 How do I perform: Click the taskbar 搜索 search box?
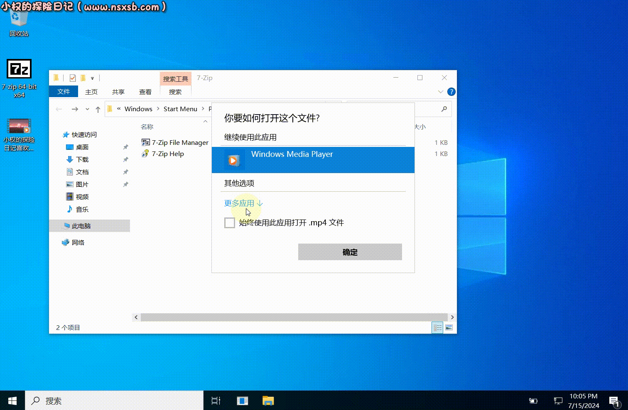pyautogui.click(x=114, y=400)
